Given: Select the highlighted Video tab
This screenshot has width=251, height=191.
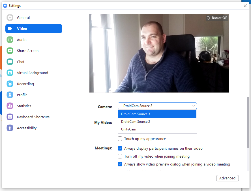Looking at the screenshot, I should point(34,29).
